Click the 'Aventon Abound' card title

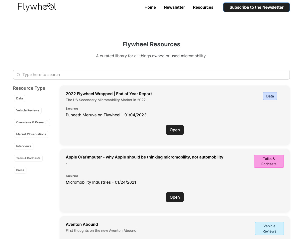82,225
